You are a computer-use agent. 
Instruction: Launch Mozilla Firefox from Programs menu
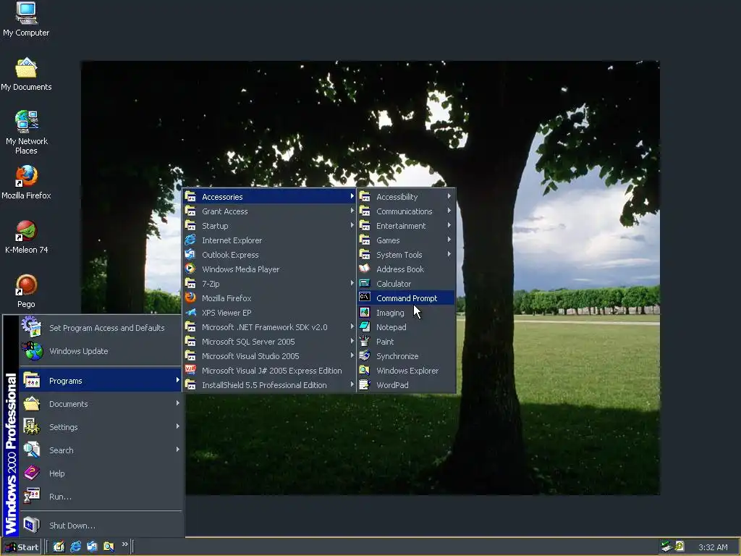(269, 298)
